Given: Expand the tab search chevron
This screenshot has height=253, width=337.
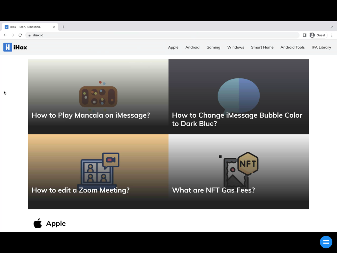Looking at the screenshot, I should coord(332,27).
